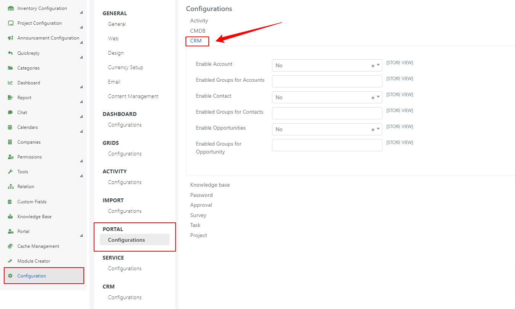Screen dimensions: 515x309
Task: Focus the Enabled Groups for Accounts field
Action: [x=327, y=81]
